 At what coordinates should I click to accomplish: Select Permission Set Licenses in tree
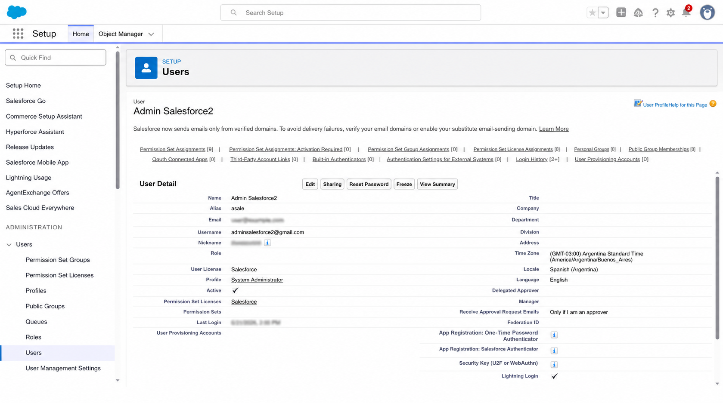pos(59,275)
